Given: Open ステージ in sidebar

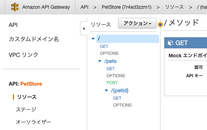Looking at the screenshot, I should [26, 109].
